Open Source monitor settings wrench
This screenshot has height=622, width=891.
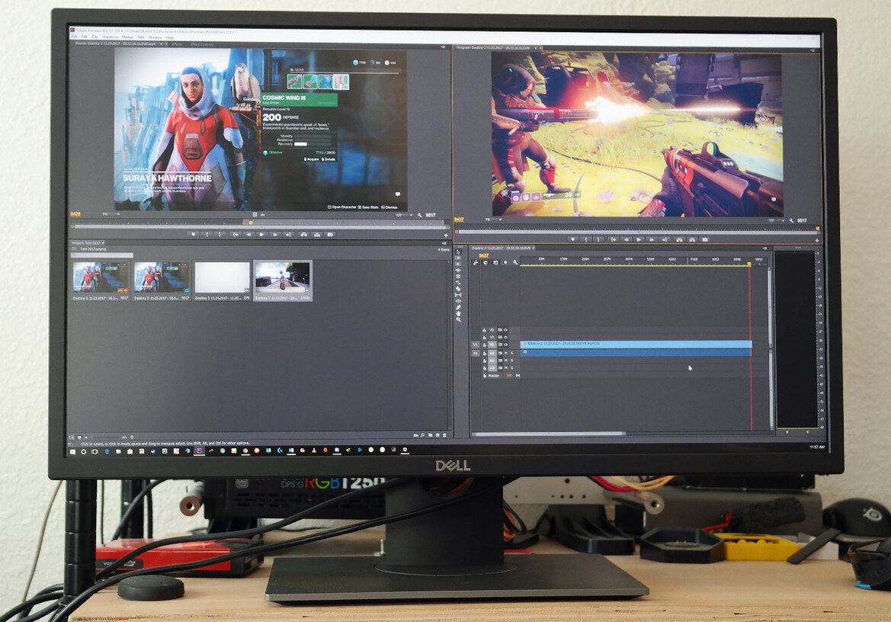(x=419, y=215)
